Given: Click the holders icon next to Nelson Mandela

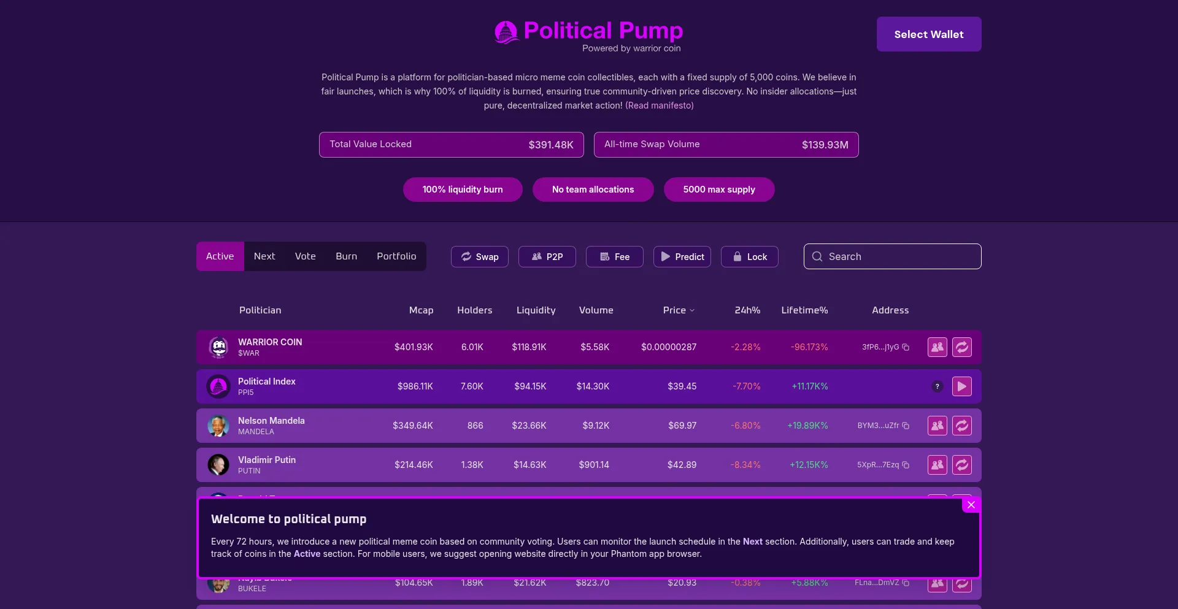Looking at the screenshot, I should click(x=936, y=425).
